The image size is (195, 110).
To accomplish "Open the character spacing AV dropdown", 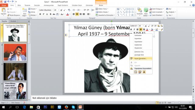I will click(58, 14).
